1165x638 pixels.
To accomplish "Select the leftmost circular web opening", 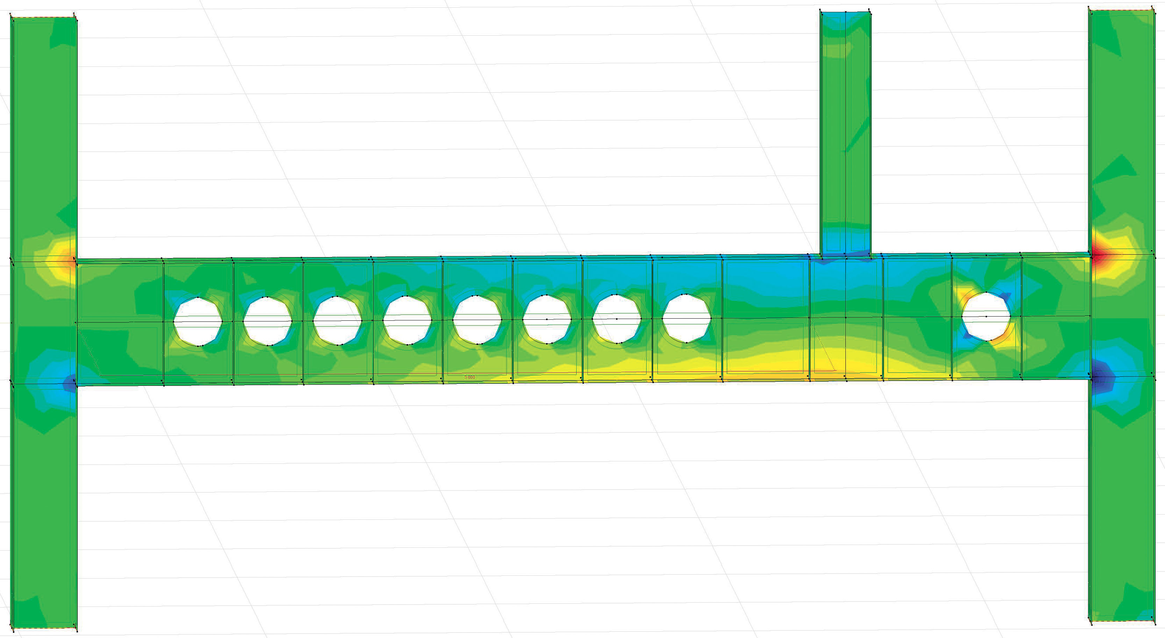I will pyautogui.click(x=198, y=321).
